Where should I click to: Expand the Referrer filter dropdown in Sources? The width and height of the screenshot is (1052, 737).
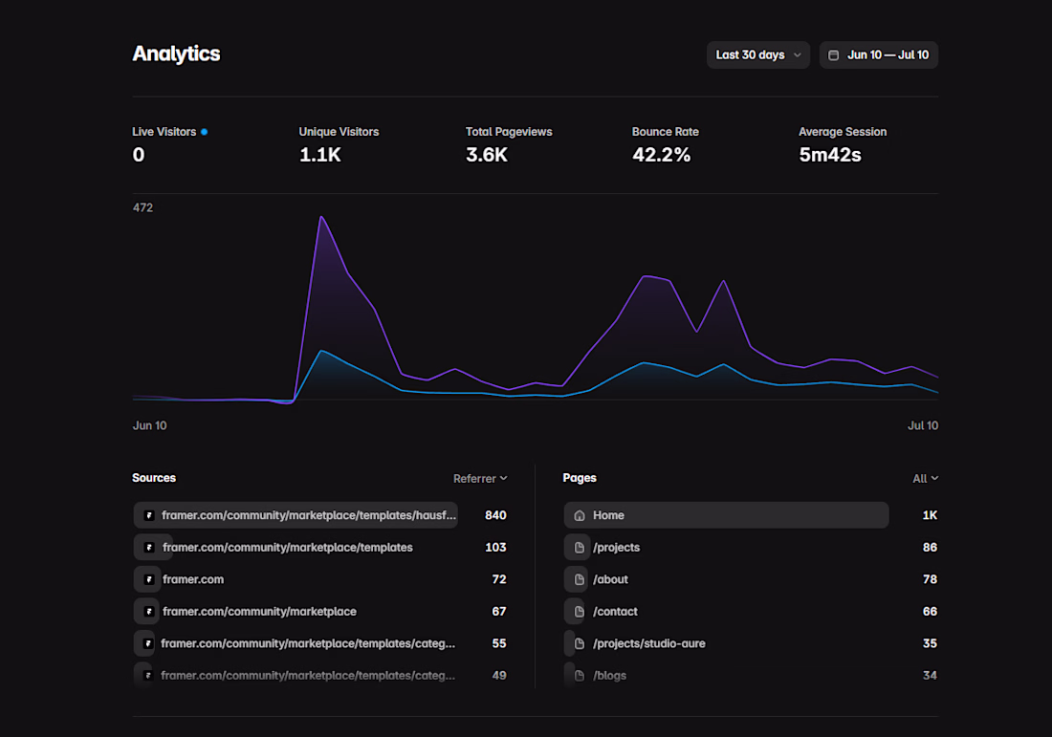coord(480,478)
